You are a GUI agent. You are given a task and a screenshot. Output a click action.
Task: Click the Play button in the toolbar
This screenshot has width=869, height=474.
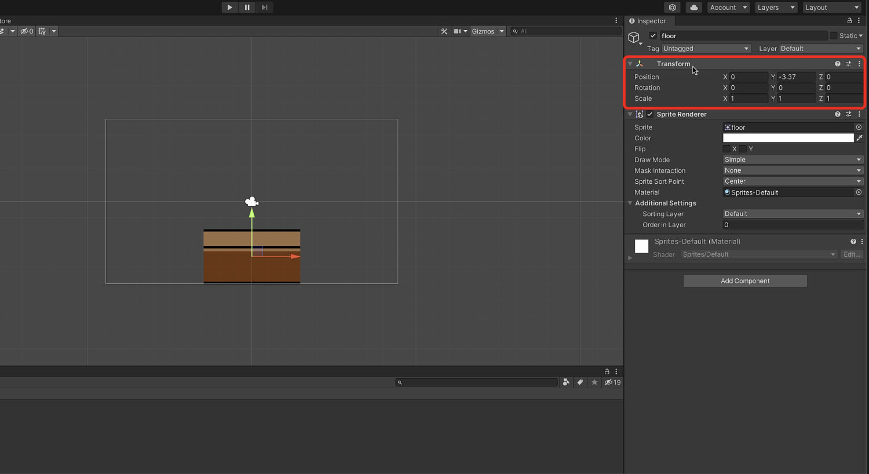point(229,8)
